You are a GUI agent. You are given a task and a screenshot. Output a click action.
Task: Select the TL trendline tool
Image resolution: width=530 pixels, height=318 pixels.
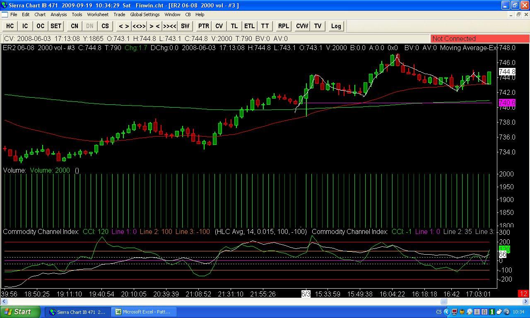pyautogui.click(x=234, y=26)
